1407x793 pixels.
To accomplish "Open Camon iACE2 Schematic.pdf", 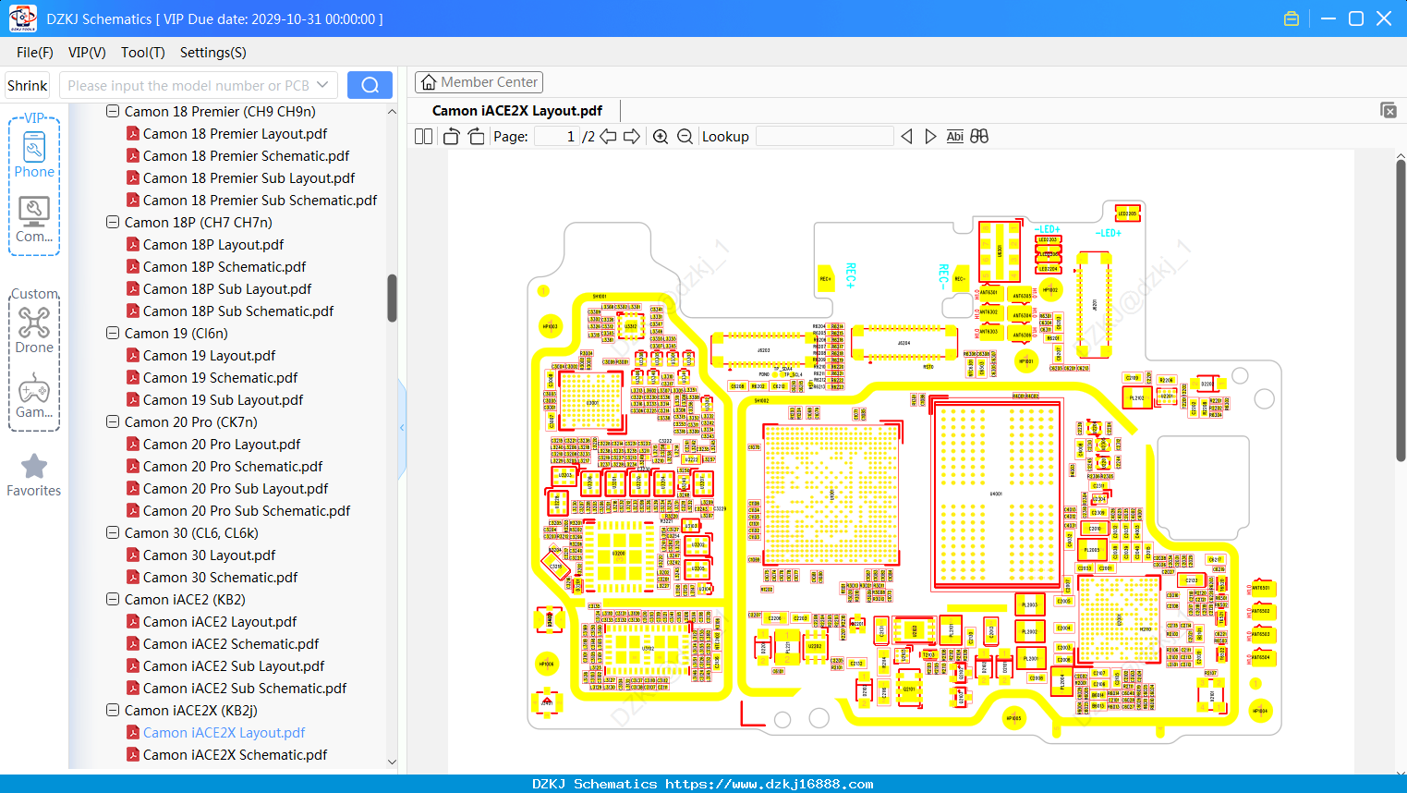I will click(x=231, y=644).
